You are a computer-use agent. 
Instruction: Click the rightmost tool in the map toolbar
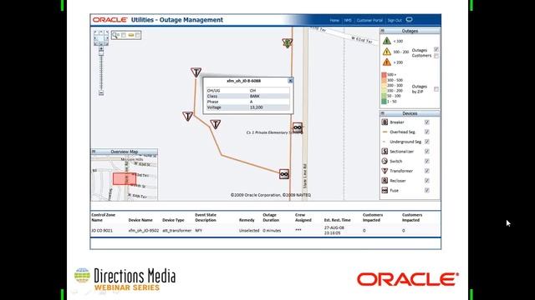137,35
